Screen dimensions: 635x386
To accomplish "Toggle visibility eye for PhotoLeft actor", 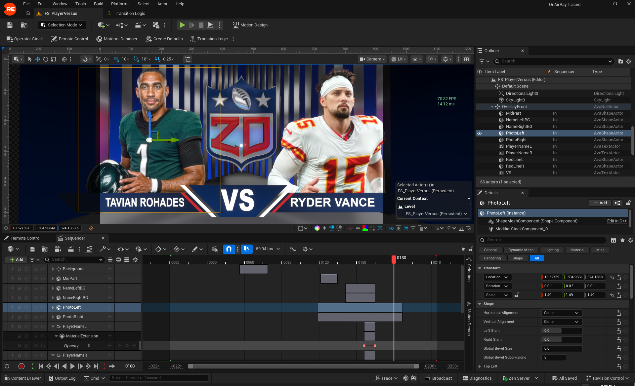I will pyautogui.click(x=480, y=133).
